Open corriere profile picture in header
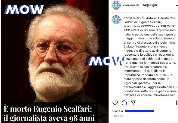 click(x=116, y=5)
